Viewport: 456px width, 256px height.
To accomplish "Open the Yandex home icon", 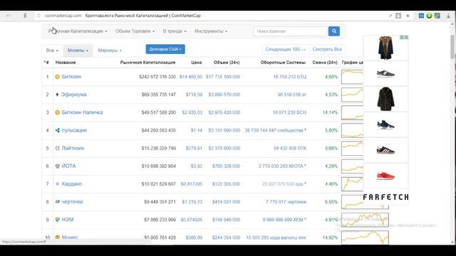I will tap(25, 16).
